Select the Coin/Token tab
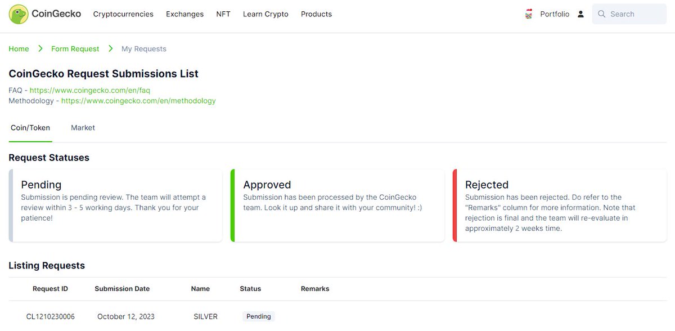This screenshot has width=675, height=331. (30, 128)
